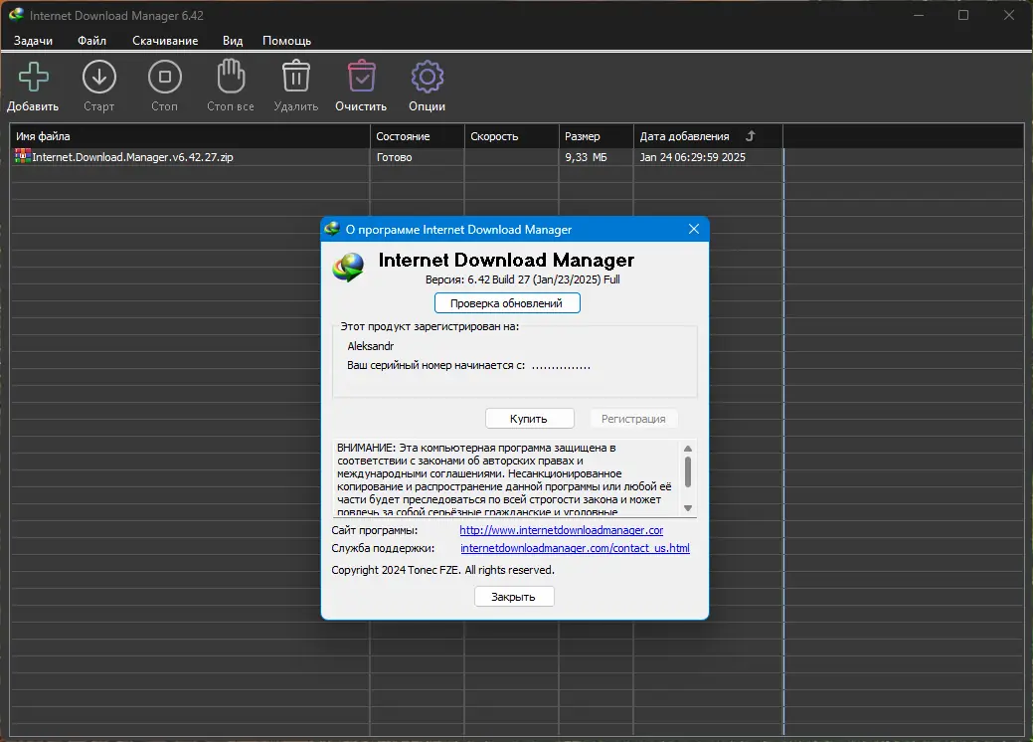
Task: Open the Скачивание menu
Action: point(165,41)
